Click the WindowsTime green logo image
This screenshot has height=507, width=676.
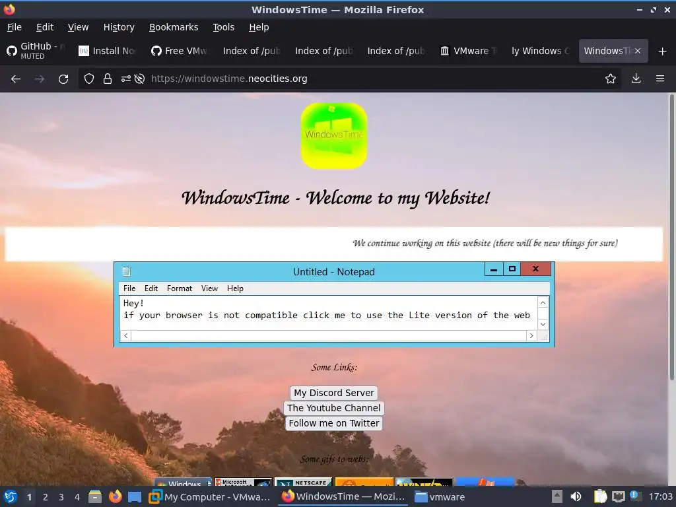(333, 135)
